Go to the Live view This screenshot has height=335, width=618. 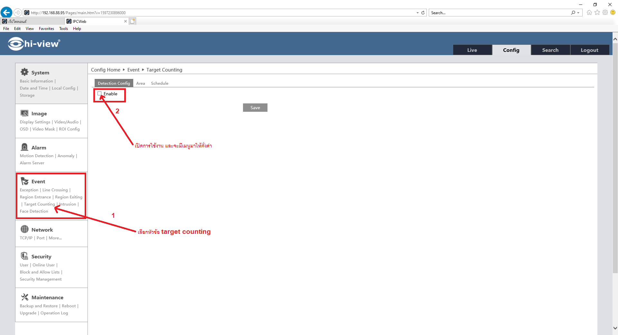pos(472,50)
